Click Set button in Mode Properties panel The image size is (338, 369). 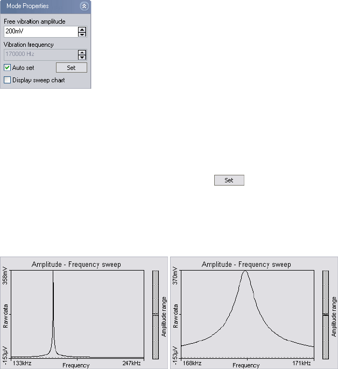coord(72,68)
